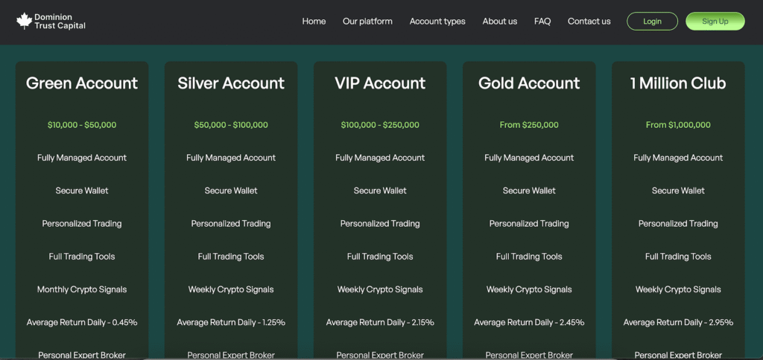Select the Silver Account heading
Viewport: 763px width, 360px height.
pos(231,83)
